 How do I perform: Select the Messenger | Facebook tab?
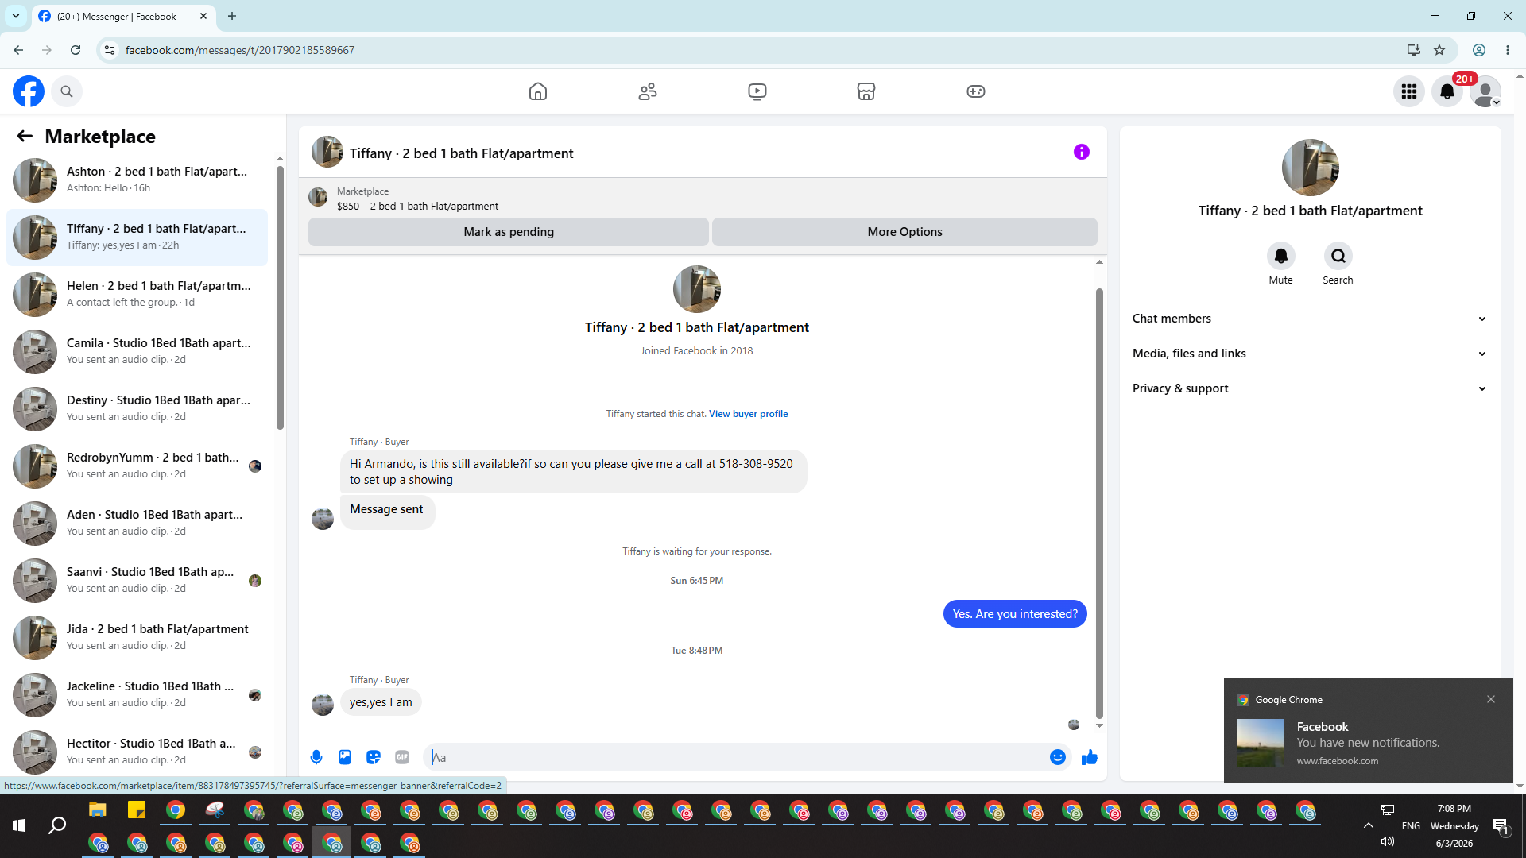click(123, 16)
